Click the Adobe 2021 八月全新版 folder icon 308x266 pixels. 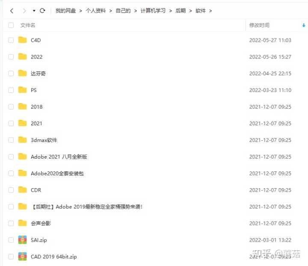tap(22, 157)
